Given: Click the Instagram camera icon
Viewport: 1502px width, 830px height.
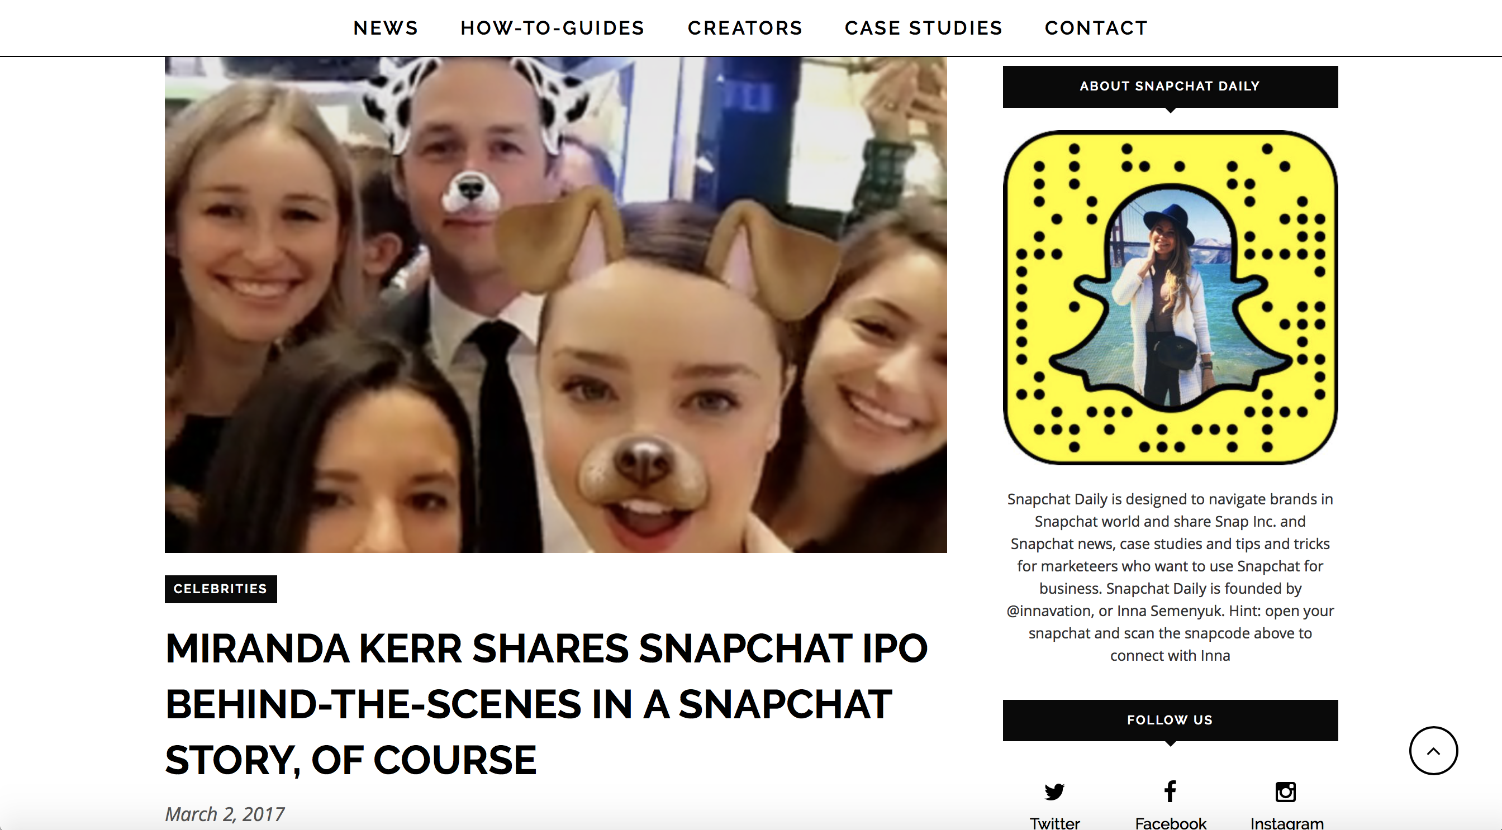Looking at the screenshot, I should [x=1286, y=791].
